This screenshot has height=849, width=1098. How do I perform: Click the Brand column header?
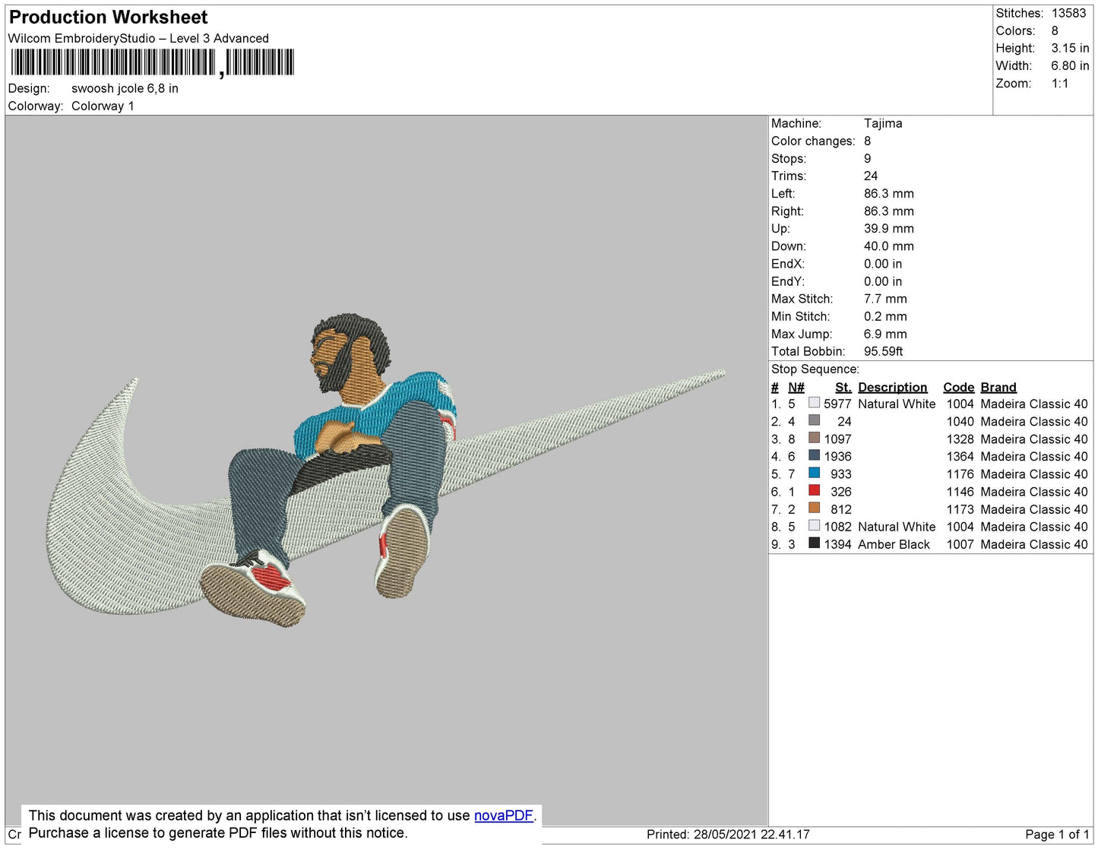click(998, 387)
